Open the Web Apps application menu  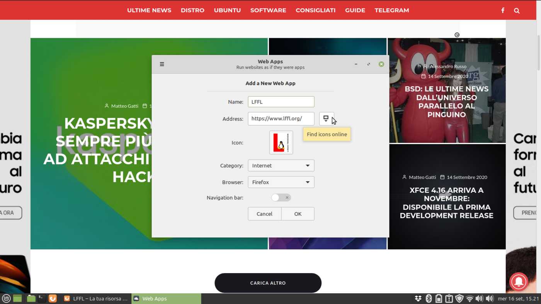pos(162,64)
